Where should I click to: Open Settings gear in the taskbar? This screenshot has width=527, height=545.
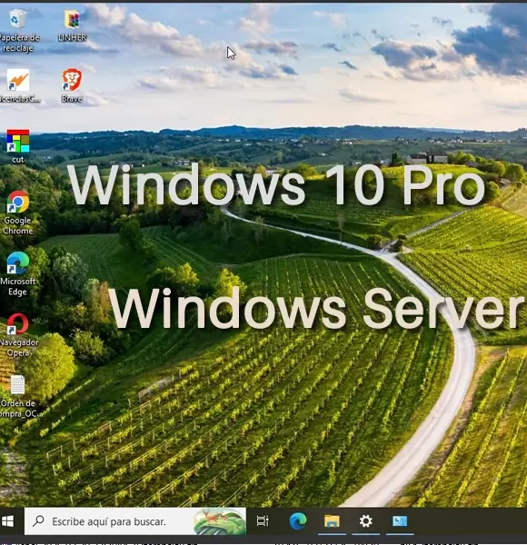click(365, 521)
